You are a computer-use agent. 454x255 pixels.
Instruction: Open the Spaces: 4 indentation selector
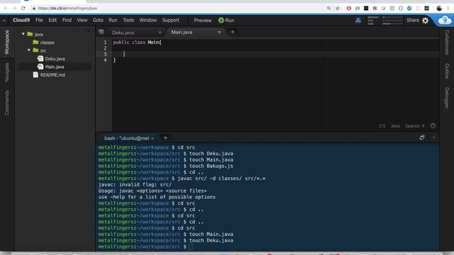[414, 126]
